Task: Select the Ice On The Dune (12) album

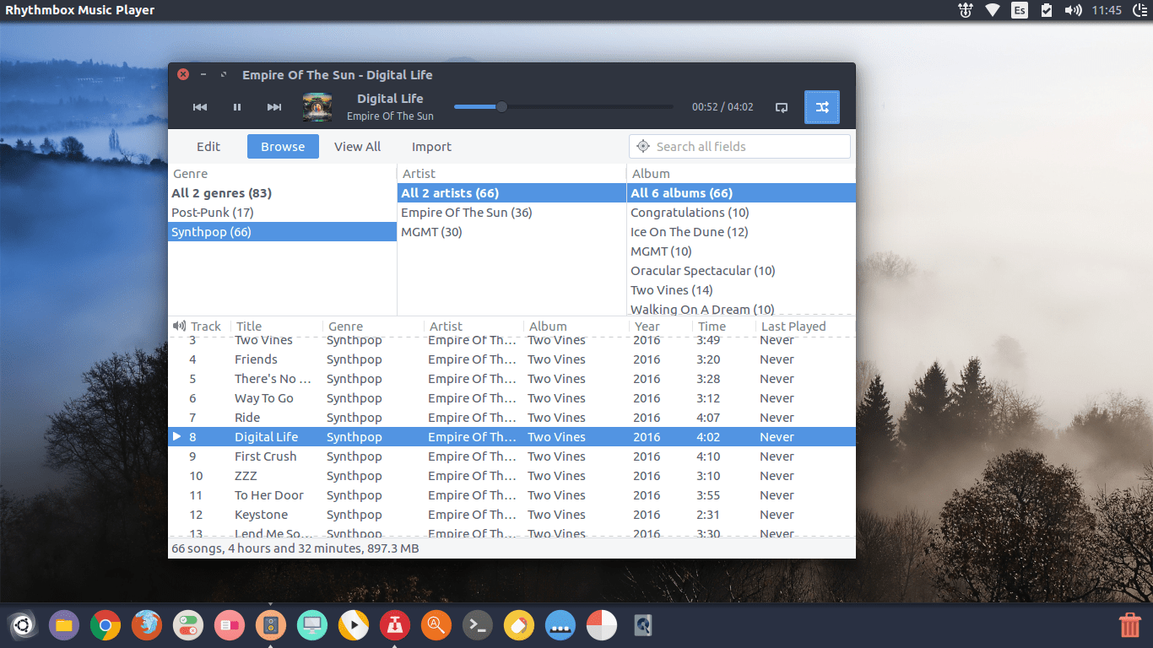Action: pos(741,232)
